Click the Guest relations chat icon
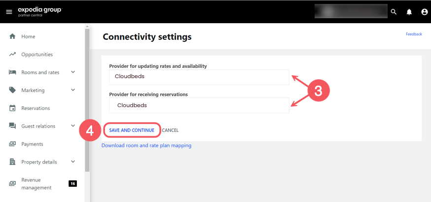 [13, 126]
